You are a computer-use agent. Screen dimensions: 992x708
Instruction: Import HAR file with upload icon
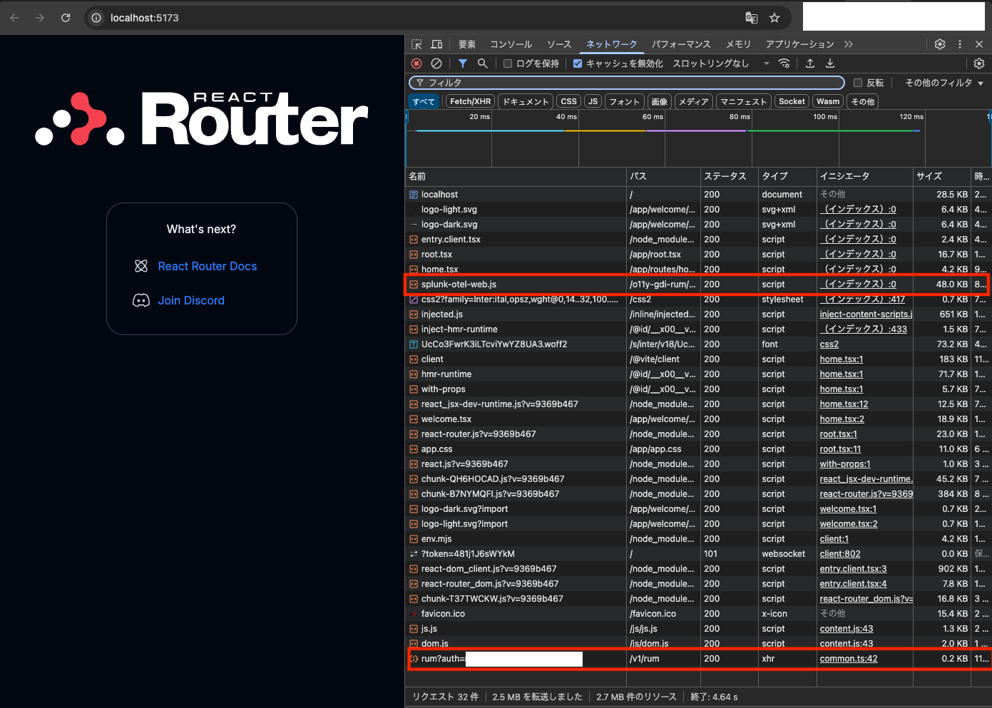point(810,63)
